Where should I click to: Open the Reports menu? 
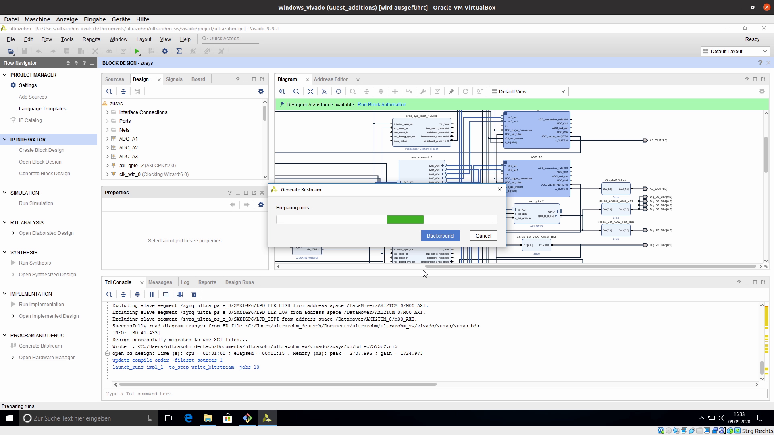click(x=91, y=39)
